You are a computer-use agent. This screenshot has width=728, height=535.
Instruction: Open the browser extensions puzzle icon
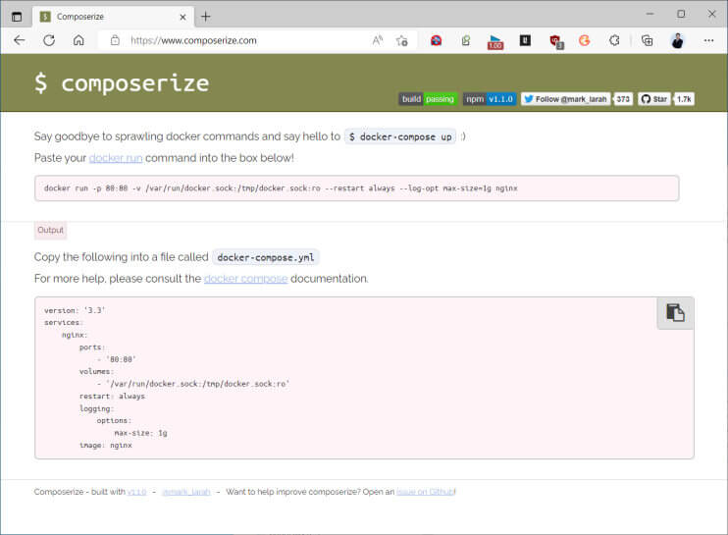[x=614, y=40]
